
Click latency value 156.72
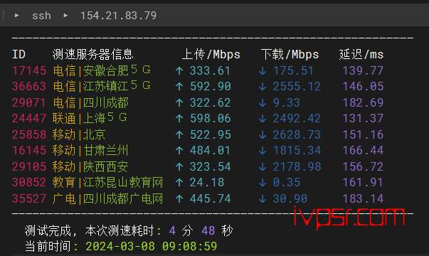(363, 166)
